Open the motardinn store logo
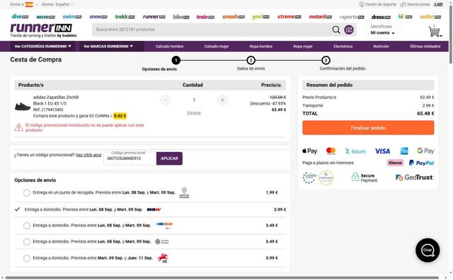The image size is (453, 280). pyautogui.click(x=321, y=17)
